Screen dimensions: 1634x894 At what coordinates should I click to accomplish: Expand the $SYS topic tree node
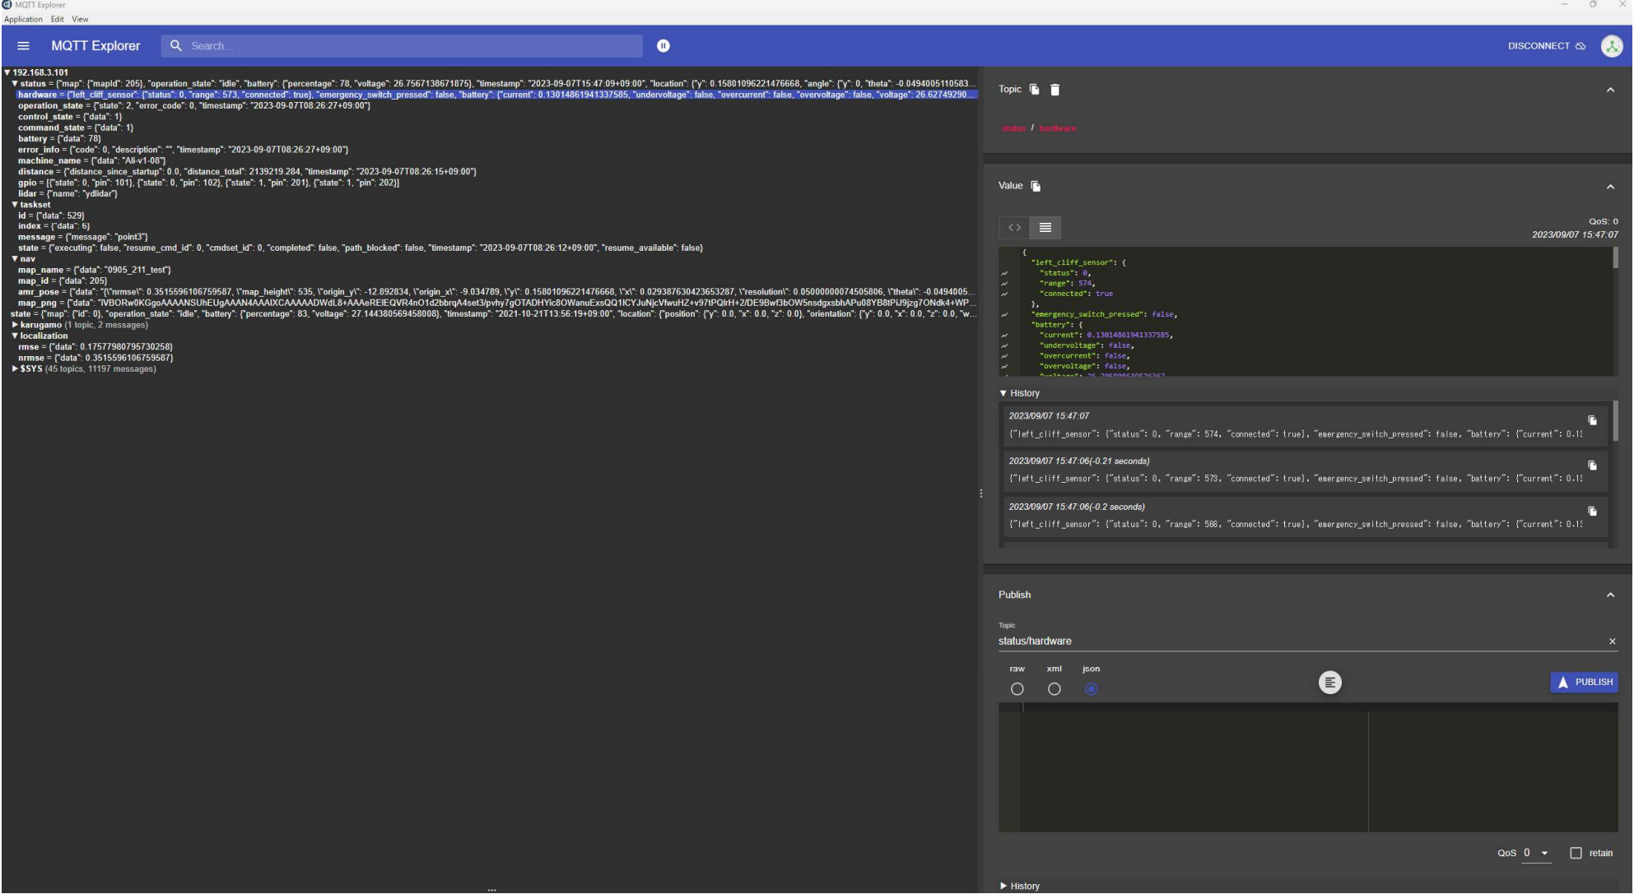(x=15, y=369)
